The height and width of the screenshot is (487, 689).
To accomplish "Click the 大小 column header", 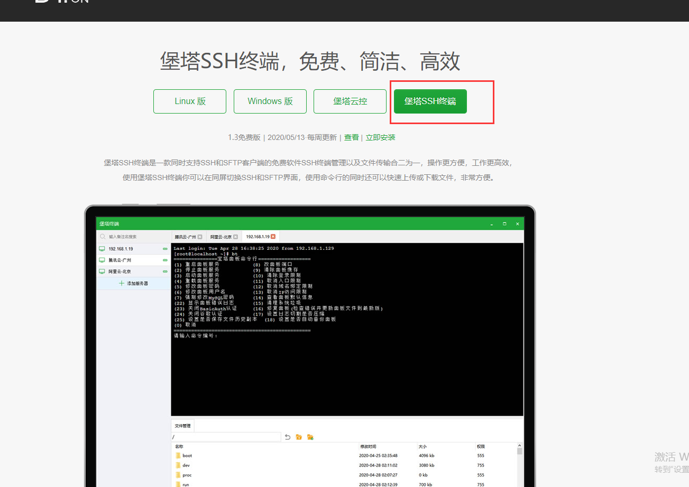I will tap(422, 447).
